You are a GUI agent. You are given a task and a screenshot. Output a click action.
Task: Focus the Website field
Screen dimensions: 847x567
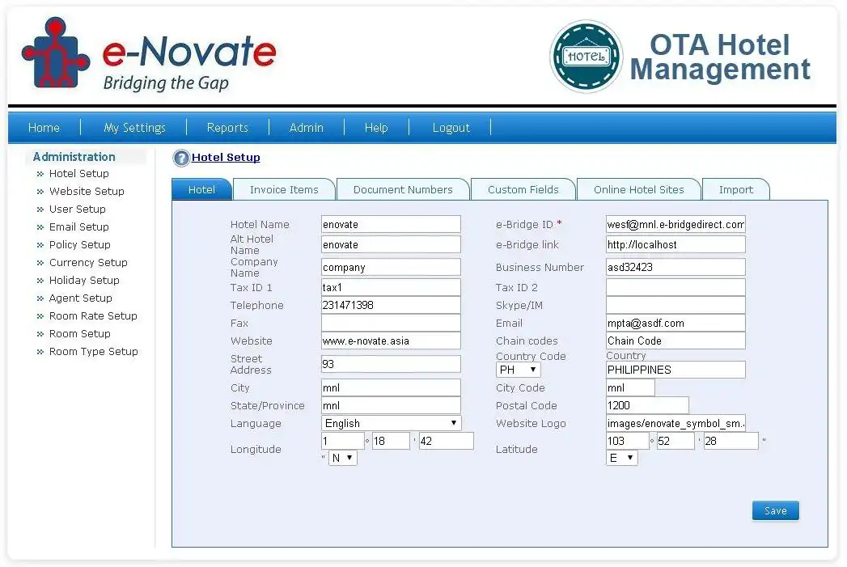391,341
